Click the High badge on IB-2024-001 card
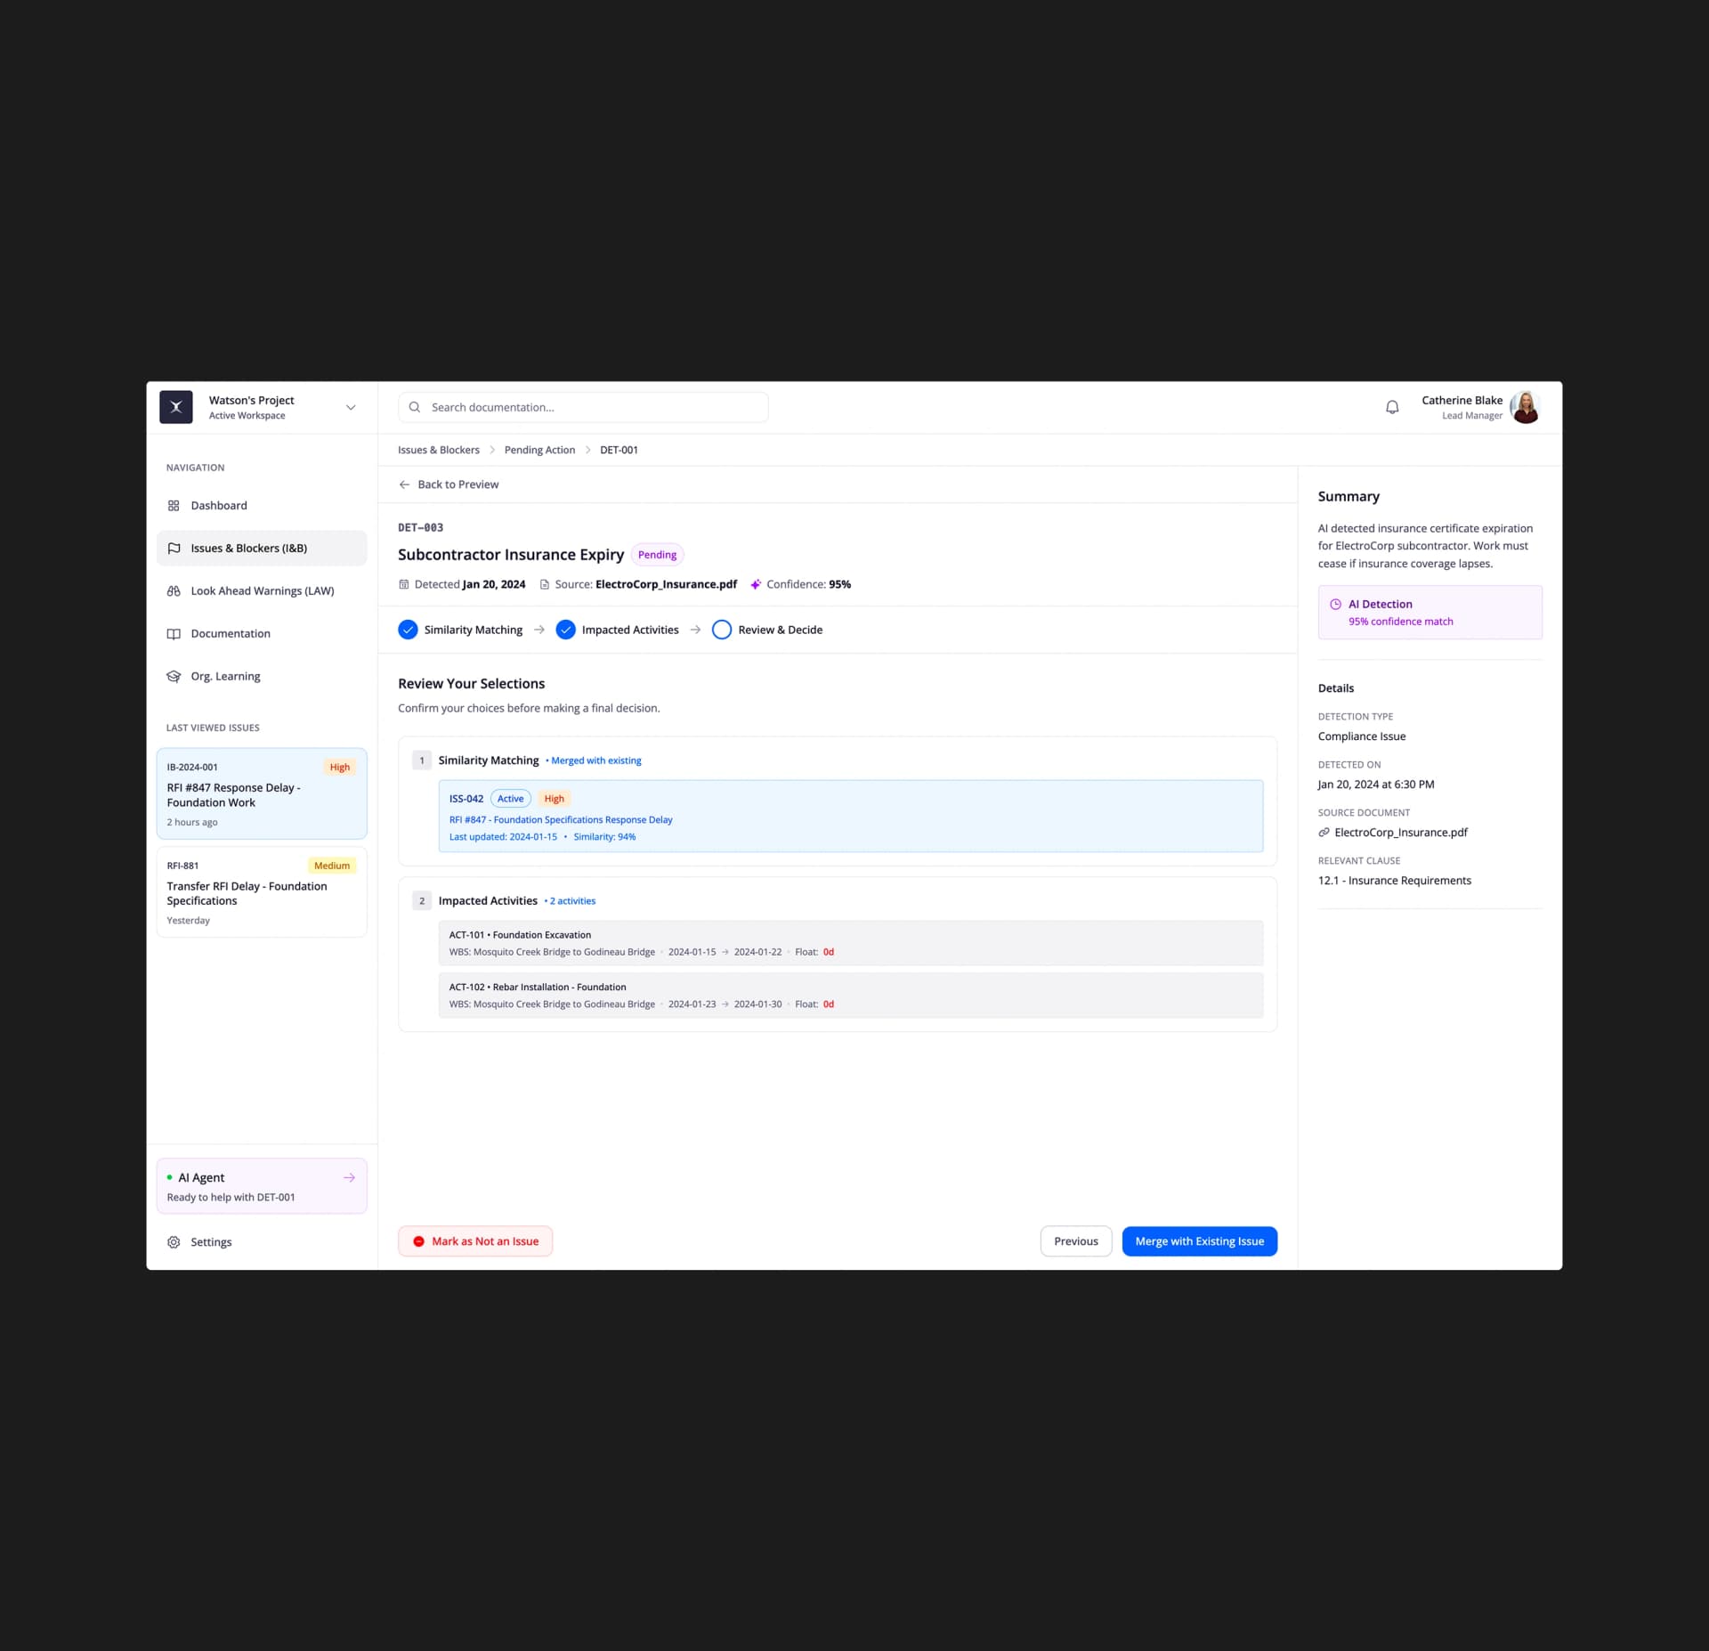The image size is (1709, 1651). click(339, 767)
